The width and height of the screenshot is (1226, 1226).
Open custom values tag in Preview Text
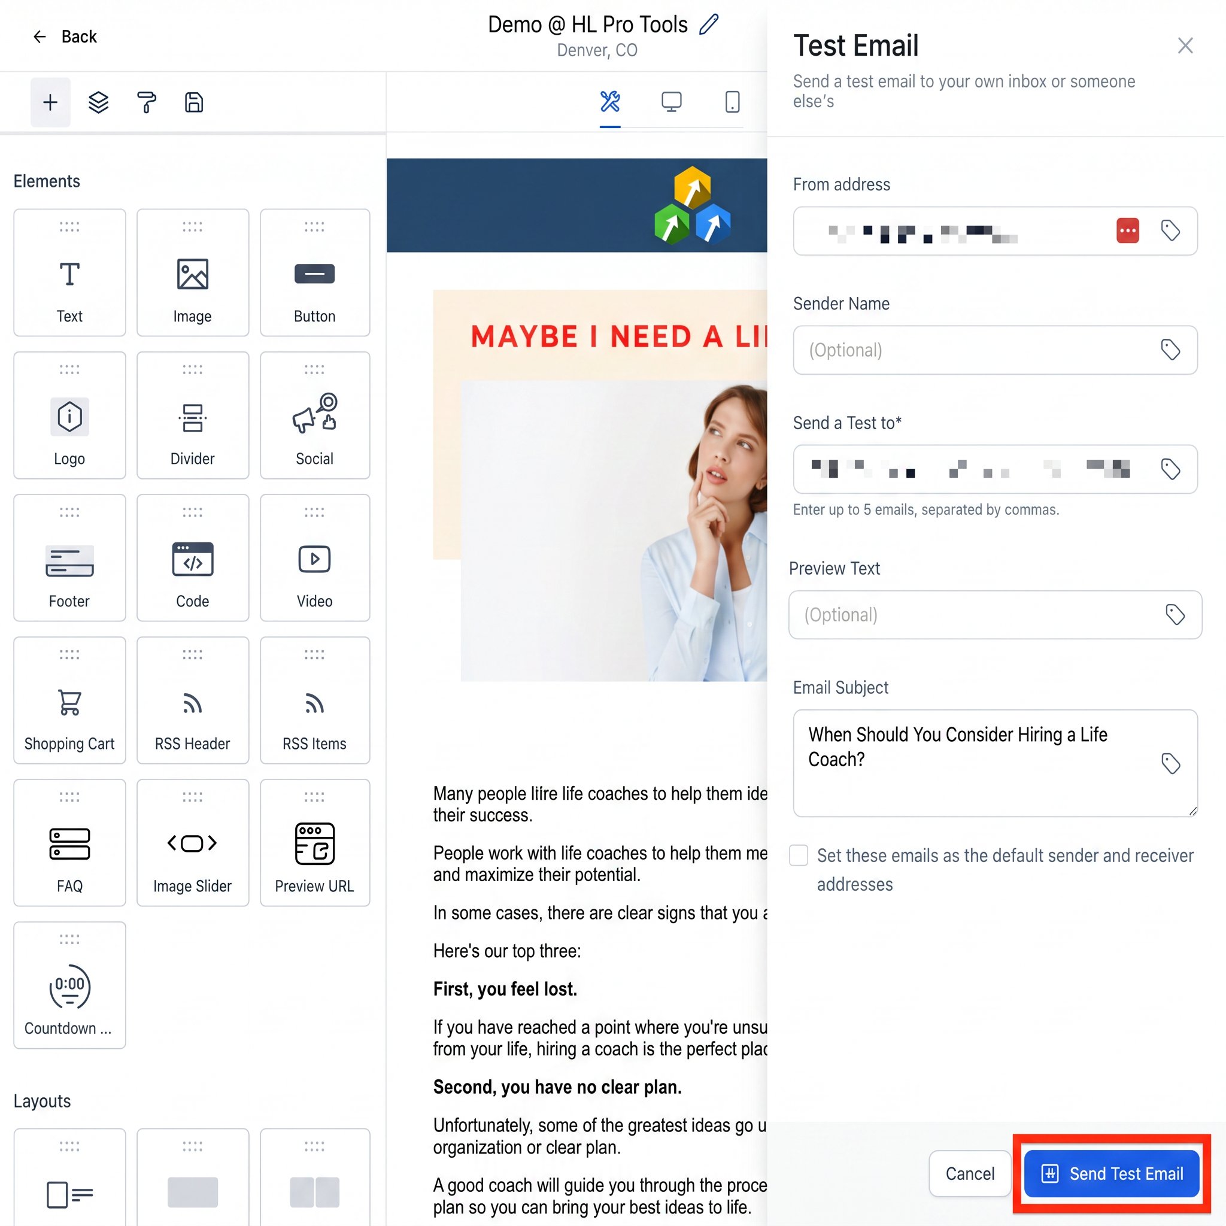pos(1175,615)
